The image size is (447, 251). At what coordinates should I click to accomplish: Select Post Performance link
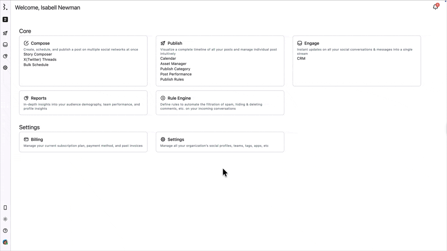pyautogui.click(x=176, y=74)
